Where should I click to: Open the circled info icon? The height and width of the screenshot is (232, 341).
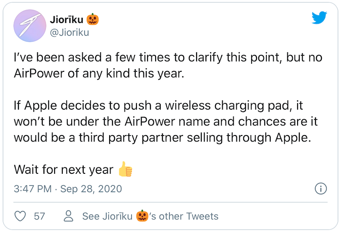click(321, 188)
